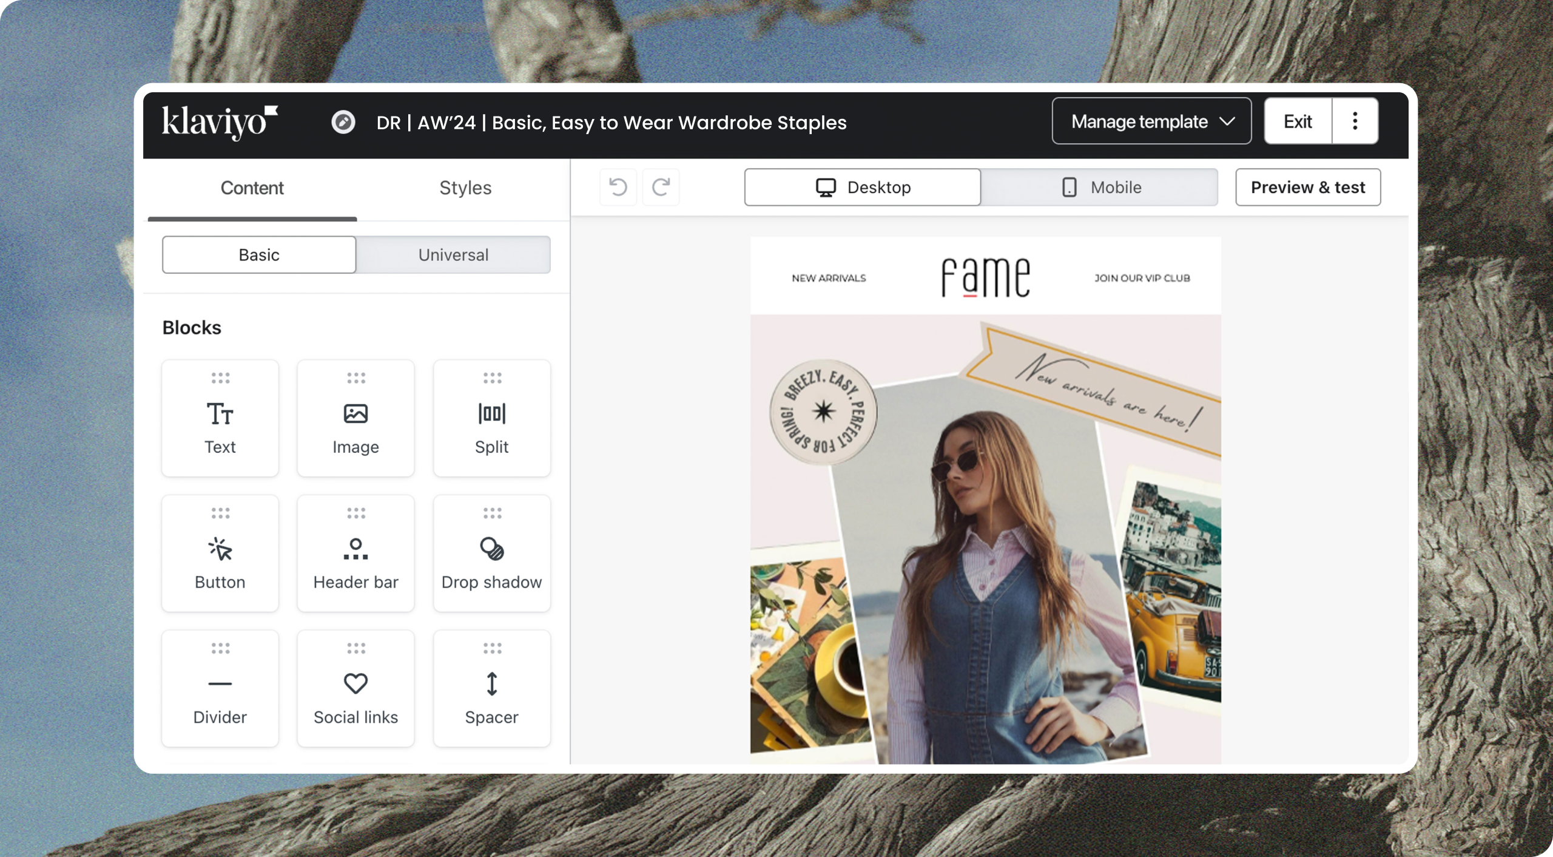This screenshot has height=857, width=1553.
Task: Click the redo arrow icon
Action: click(661, 187)
